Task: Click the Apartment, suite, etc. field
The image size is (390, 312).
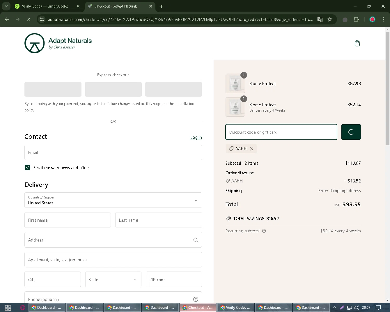Action: (x=113, y=259)
